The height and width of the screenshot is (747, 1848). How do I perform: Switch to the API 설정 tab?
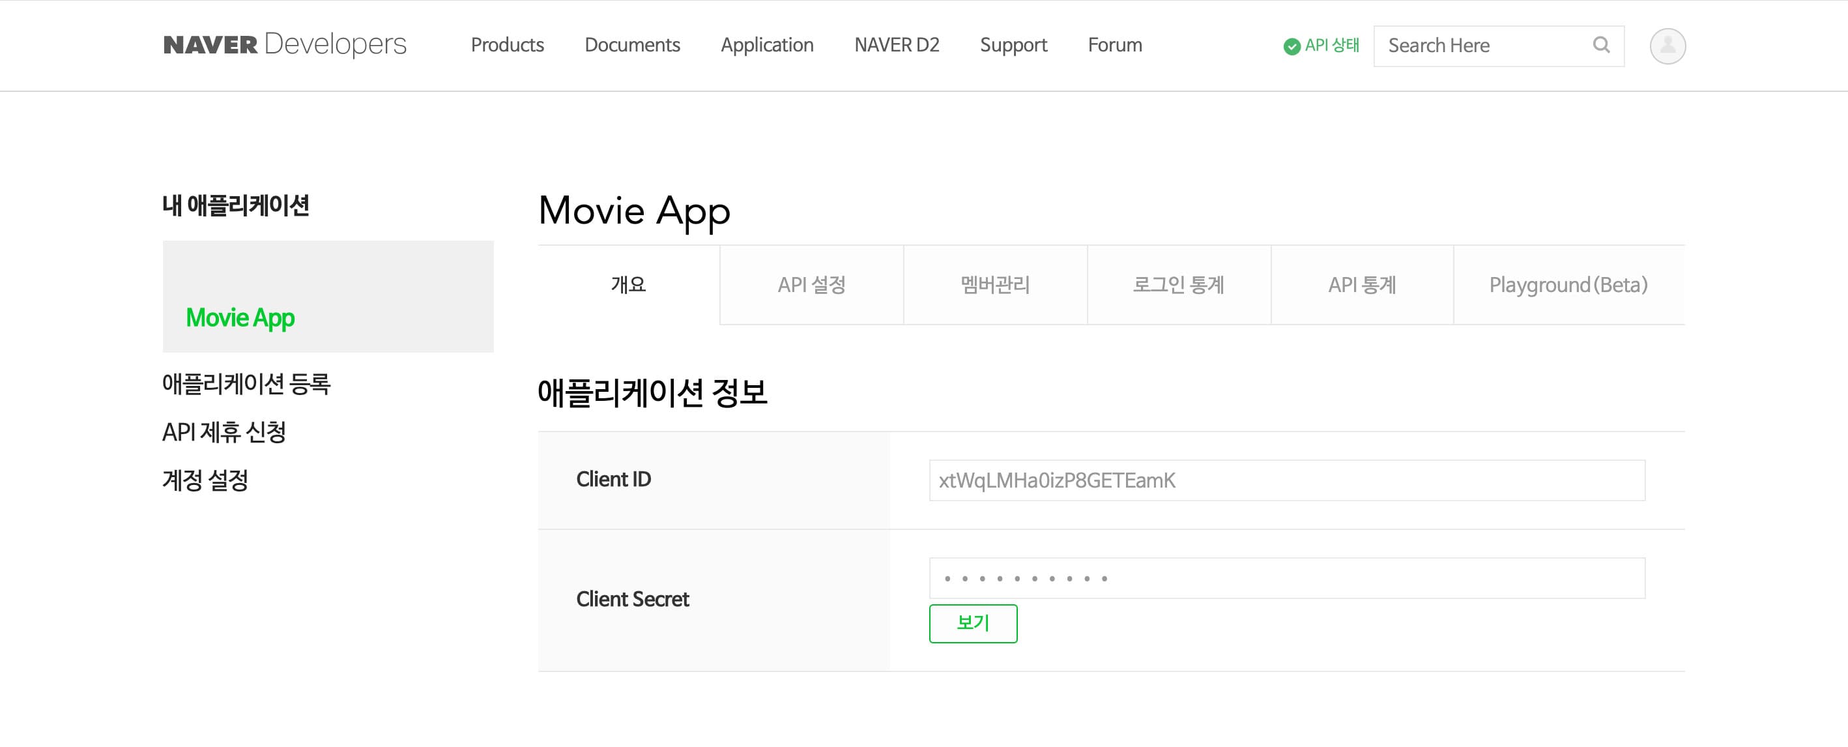click(811, 285)
